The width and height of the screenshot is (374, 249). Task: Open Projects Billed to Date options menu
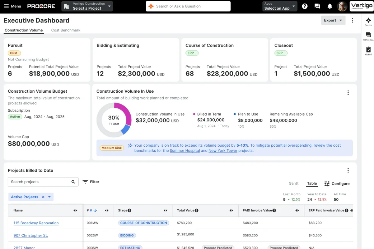click(x=348, y=170)
